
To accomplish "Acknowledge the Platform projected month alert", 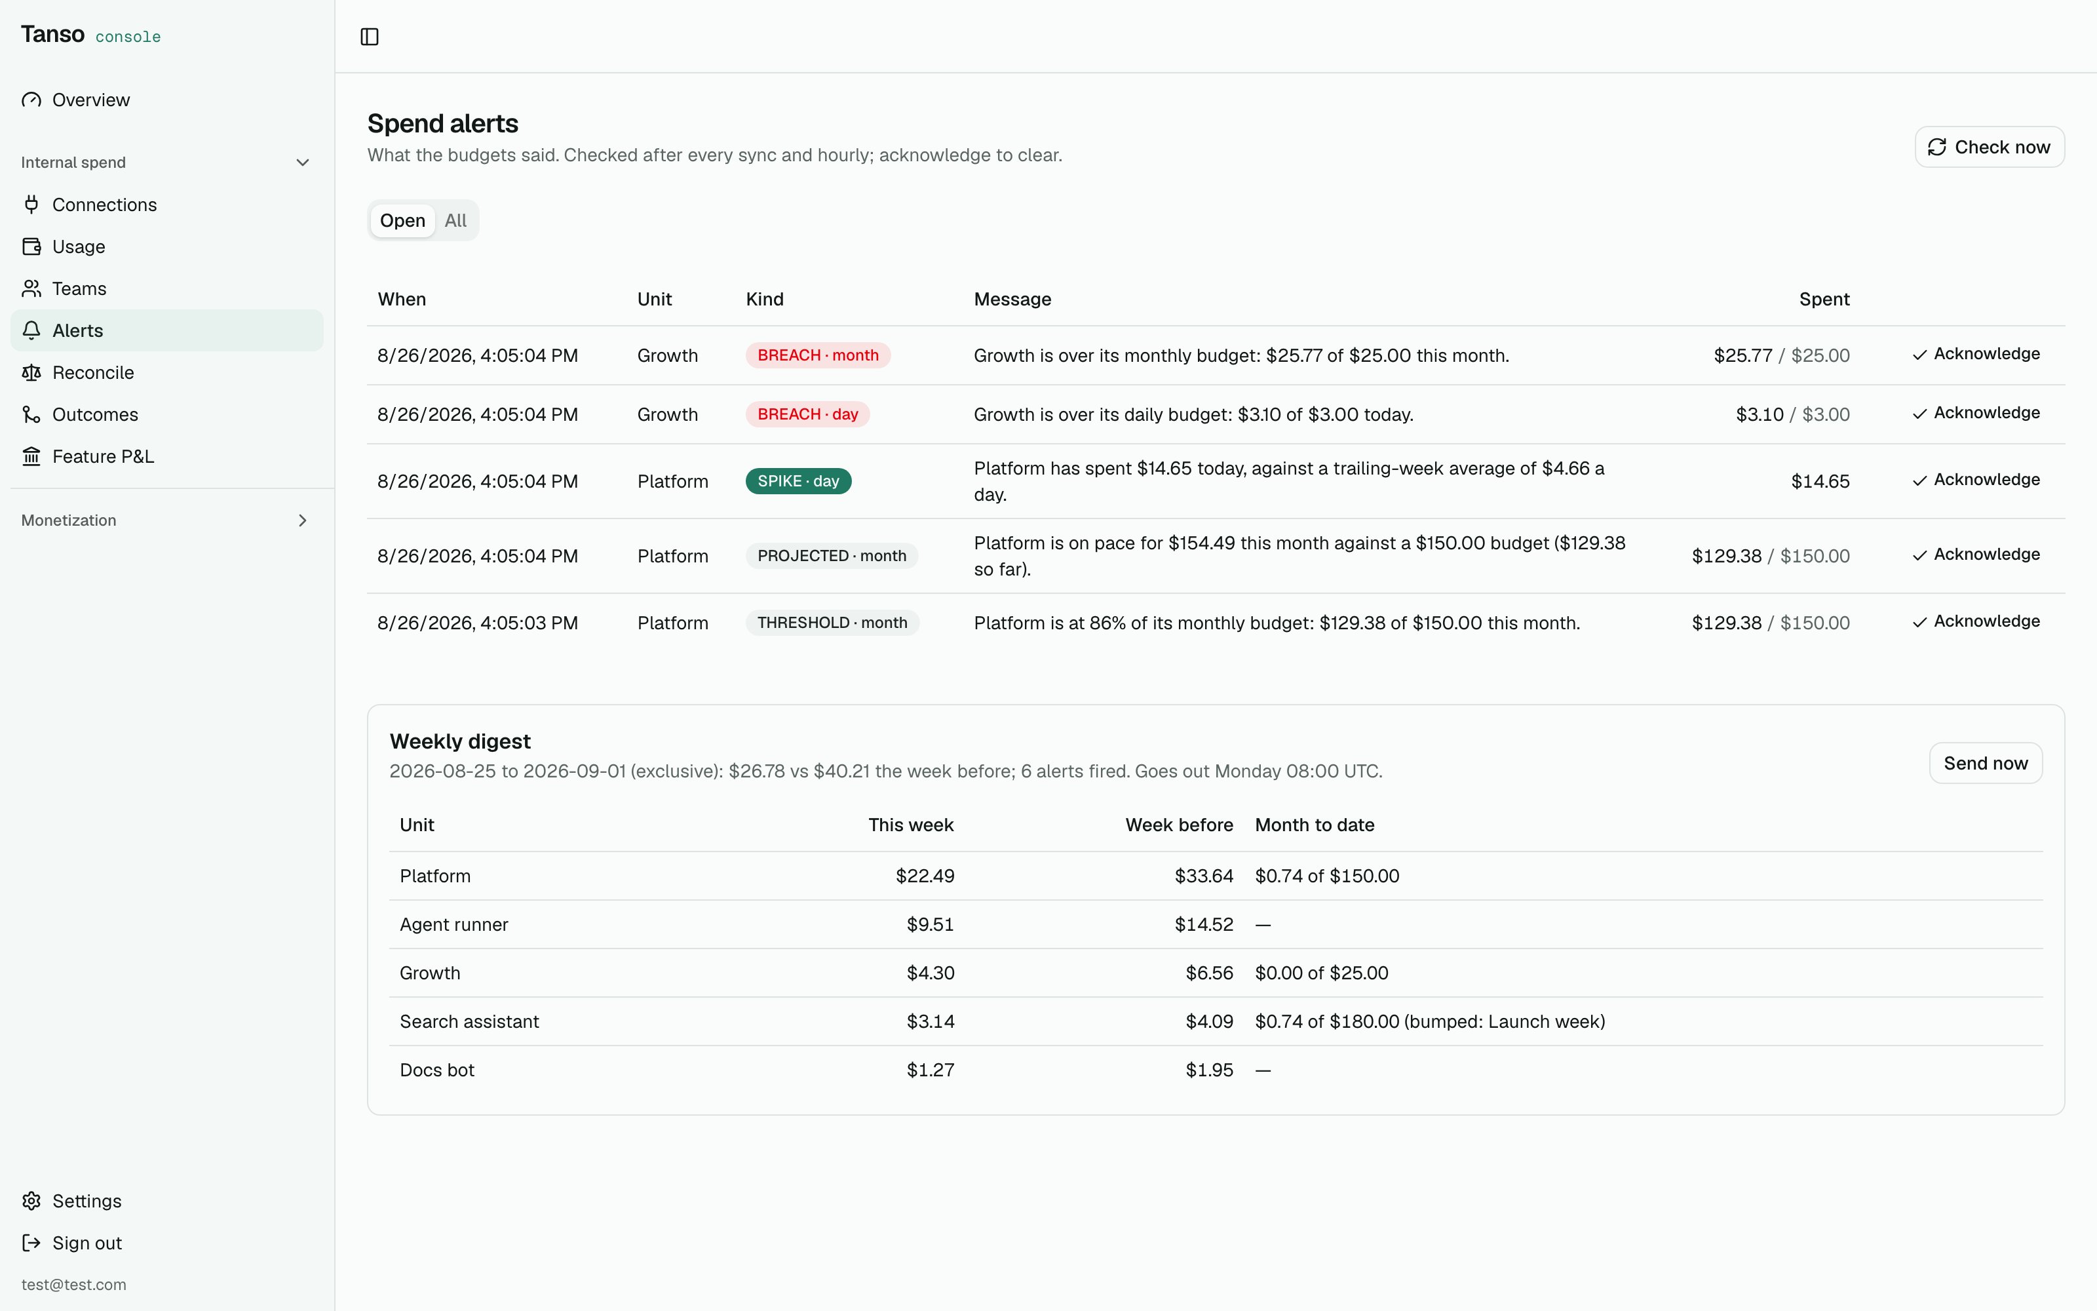I will (x=1976, y=554).
